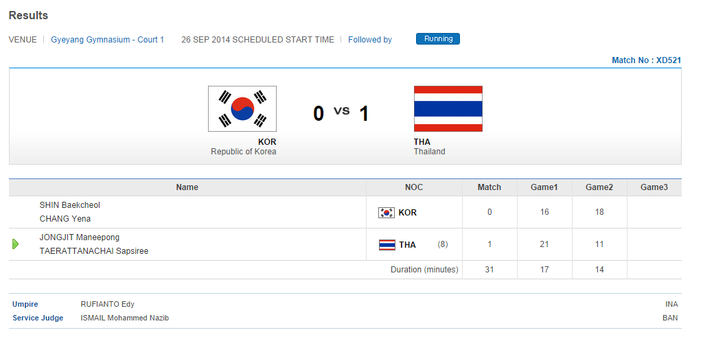
Task: Open JONGJIT Maneepong player entry
Action: [80, 237]
